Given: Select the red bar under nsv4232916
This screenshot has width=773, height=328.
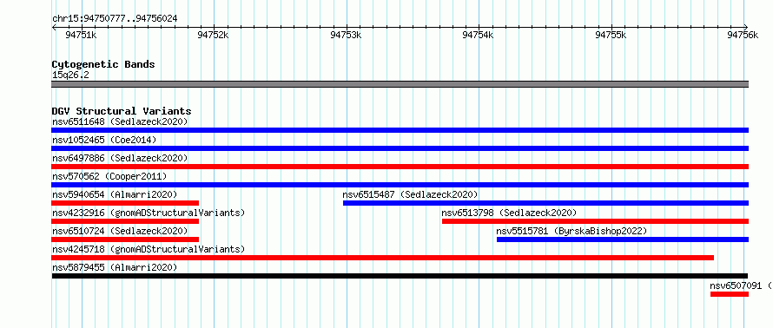Looking at the screenshot, I should [125, 221].
